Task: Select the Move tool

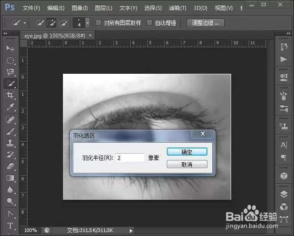Action: 10,48
